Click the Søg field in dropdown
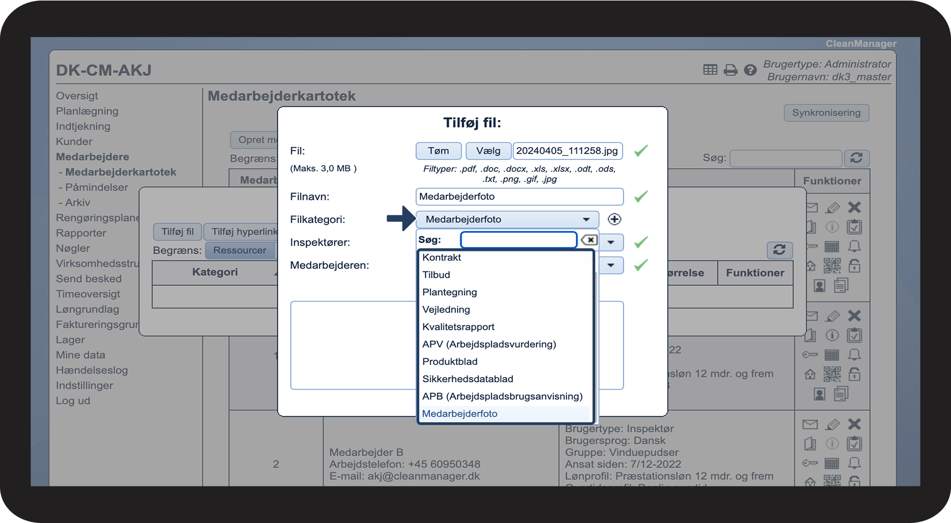Viewport: 951px width, 523px height. pos(519,240)
